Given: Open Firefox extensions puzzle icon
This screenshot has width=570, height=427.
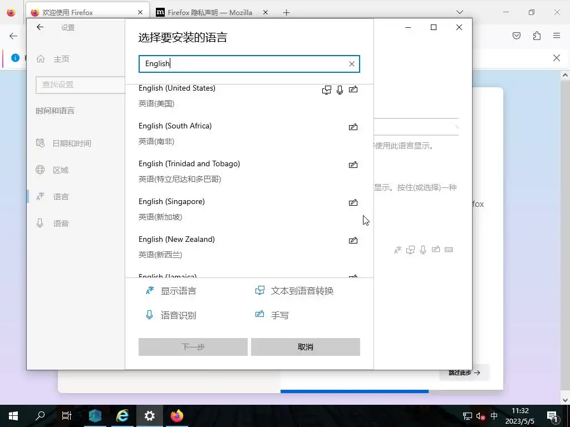Looking at the screenshot, I should tap(537, 36).
